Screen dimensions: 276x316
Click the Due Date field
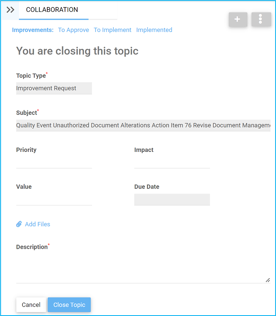172,200
